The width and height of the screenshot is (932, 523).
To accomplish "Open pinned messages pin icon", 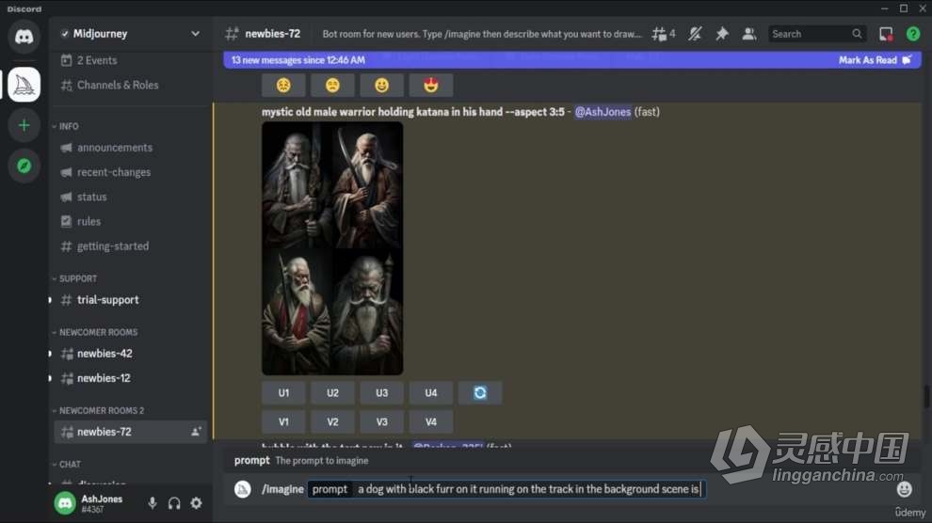I will point(721,34).
